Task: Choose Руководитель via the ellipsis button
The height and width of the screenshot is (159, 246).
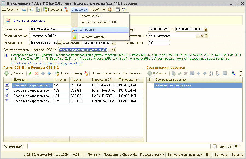Action: pos(60,42)
